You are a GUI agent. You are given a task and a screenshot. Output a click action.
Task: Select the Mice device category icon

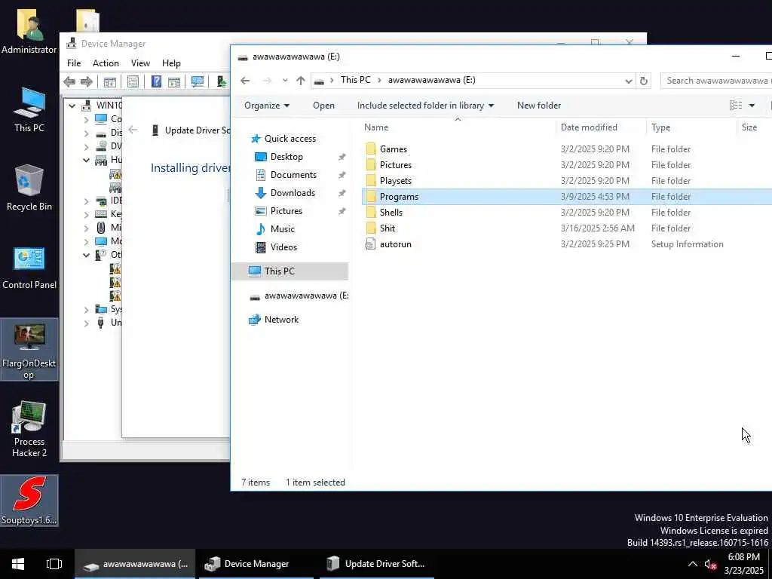pyautogui.click(x=101, y=228)
